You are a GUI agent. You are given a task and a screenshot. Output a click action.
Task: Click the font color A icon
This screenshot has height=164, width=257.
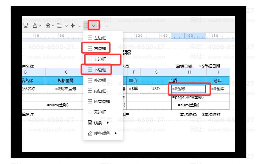[x=35, y=25]
